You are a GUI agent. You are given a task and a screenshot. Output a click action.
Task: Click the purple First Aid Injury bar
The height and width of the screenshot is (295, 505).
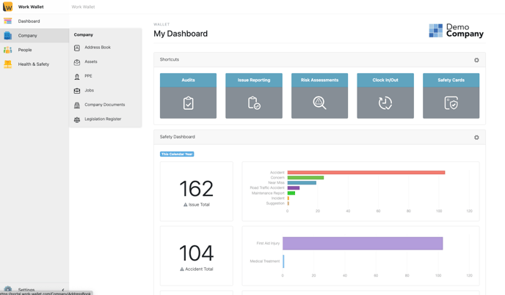363,243
